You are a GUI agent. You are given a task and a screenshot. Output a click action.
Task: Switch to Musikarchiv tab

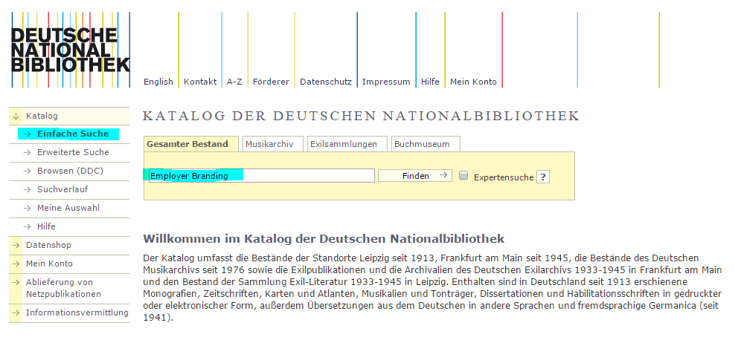[272, 144]
